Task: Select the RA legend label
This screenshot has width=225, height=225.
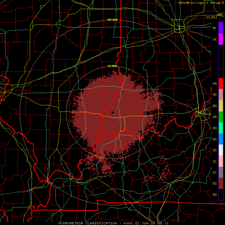Action: 215,128
